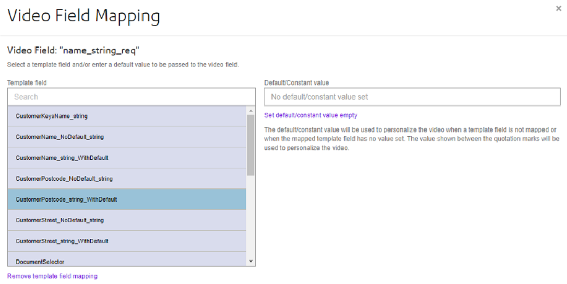Screen dimensions: 567x284
Task: Close the Video Field Mapping dialog
Action: pyautogui.click(x=558, y=9)
